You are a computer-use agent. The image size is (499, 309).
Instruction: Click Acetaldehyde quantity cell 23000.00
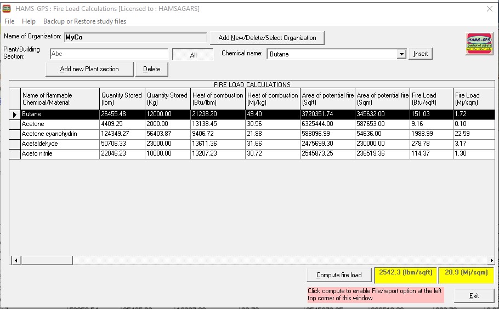(x=168, y=144)
